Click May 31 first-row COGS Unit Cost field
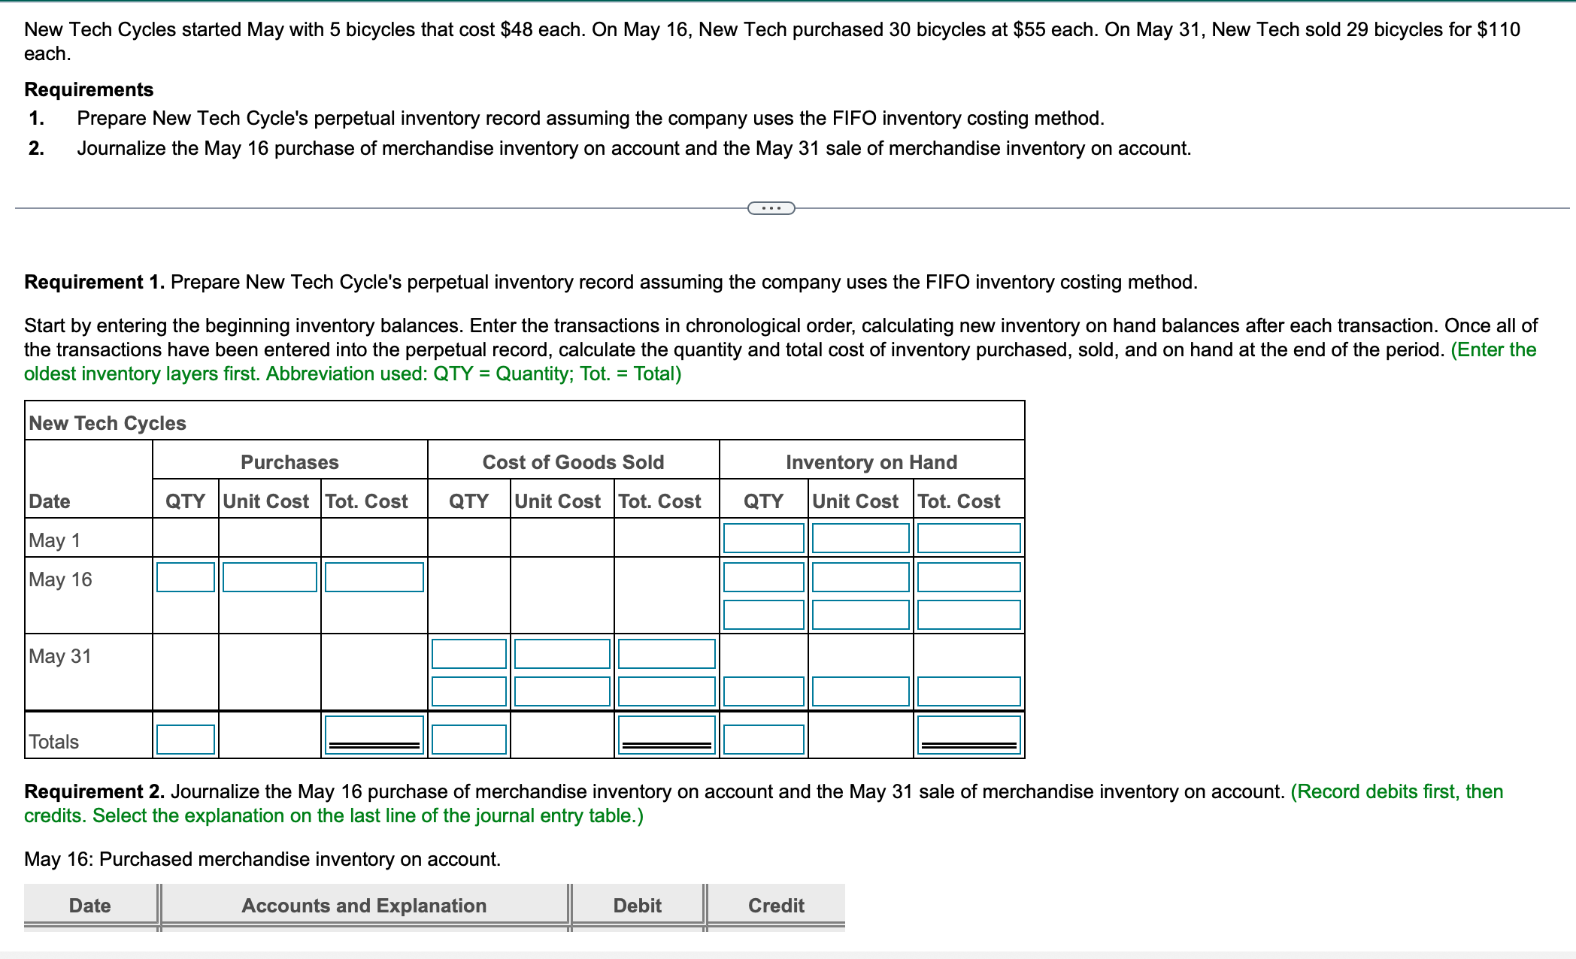The width and height of the screenshot is (1576, 959). coord(562,654)
